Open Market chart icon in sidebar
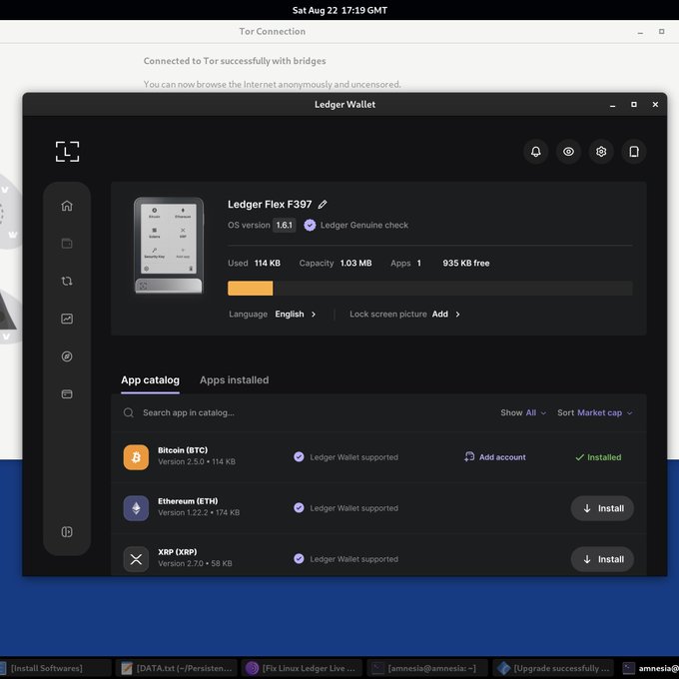The height and width of the screenshot is (679, 679). coord(67,319)
